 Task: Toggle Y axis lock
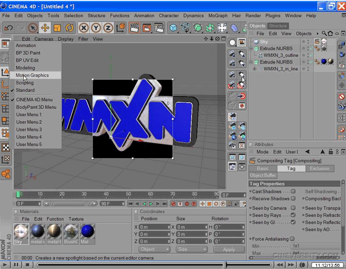[x=96, y=28]
